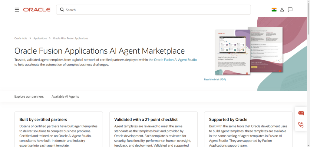Go to Oracle India breadcrumb
Viewport: 310px width, 147px height.
(21, 38)
